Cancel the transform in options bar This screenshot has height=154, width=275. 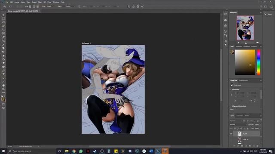pos(138,6)
